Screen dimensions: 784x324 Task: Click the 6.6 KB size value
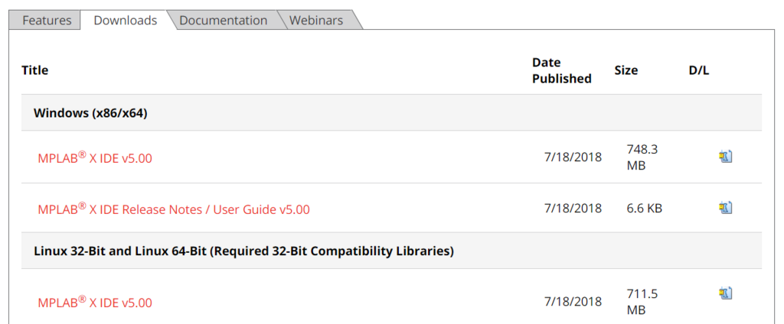pyautogui.click(x=644, y=208)
